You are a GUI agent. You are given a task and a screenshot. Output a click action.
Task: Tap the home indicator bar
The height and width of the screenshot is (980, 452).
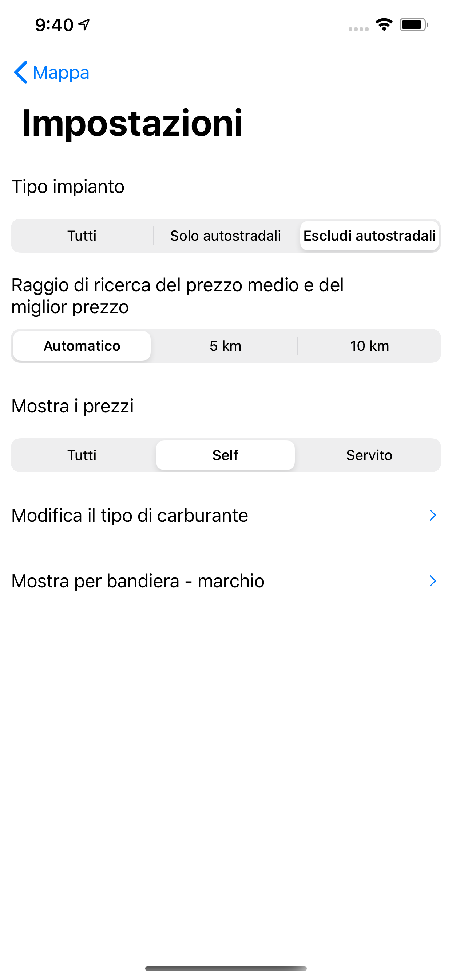[226, 968]
